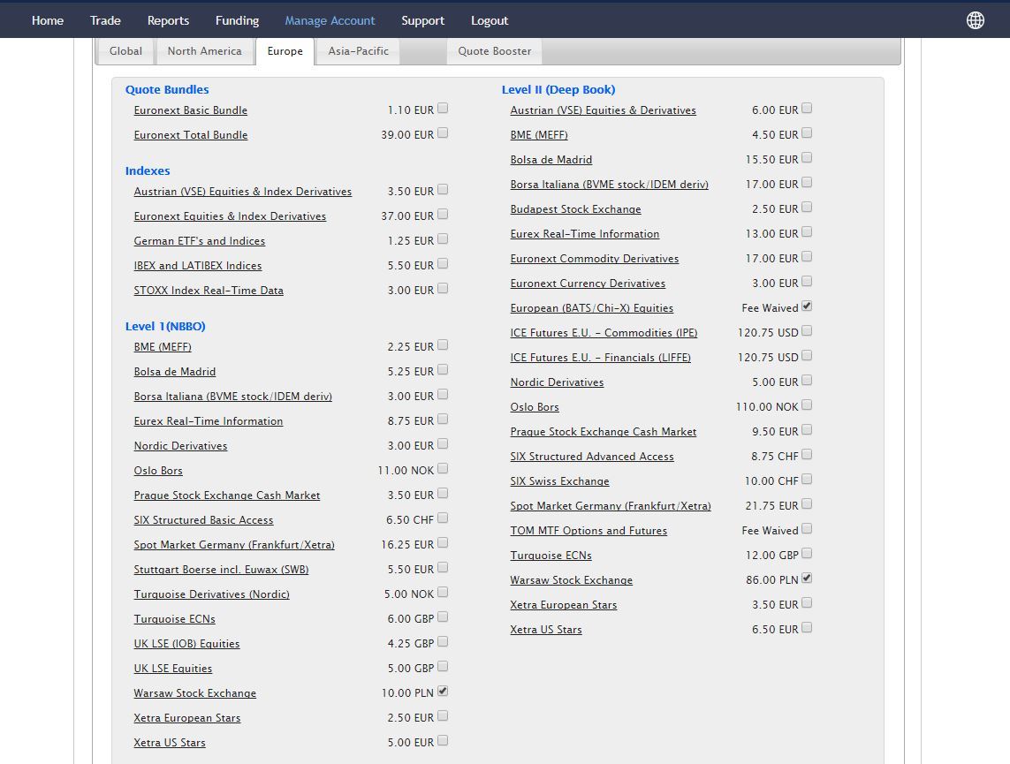
Task: Tick the TOM MTF Options and Futures checkbox
Action: pyautogui.click(x=807, y=529)
